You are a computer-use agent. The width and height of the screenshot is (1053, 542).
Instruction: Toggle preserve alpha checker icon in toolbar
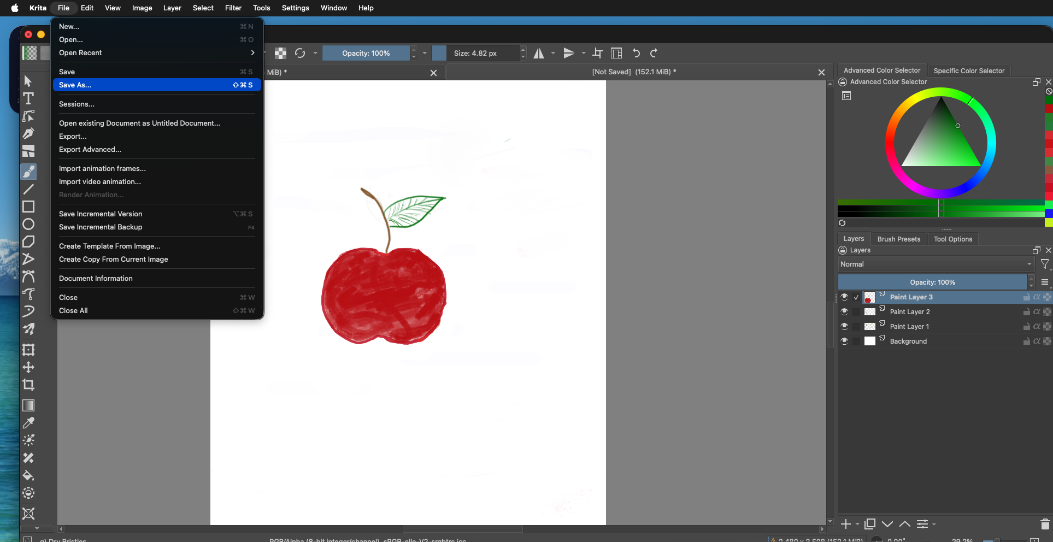tap(280, 53)
